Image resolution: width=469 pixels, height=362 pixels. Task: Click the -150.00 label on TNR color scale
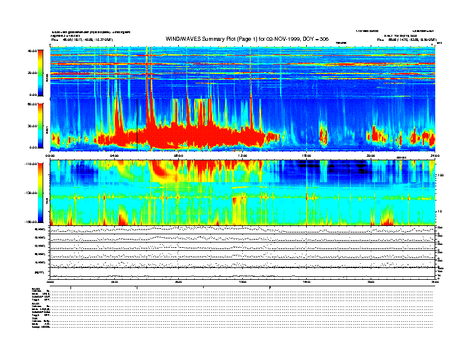click(x=31, y=222)
